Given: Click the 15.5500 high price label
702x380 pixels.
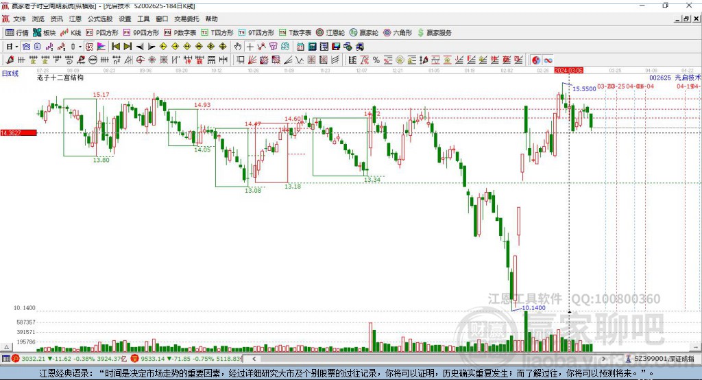Looking at the screenshot, I should pyautogui.click(x=584, y=88).
